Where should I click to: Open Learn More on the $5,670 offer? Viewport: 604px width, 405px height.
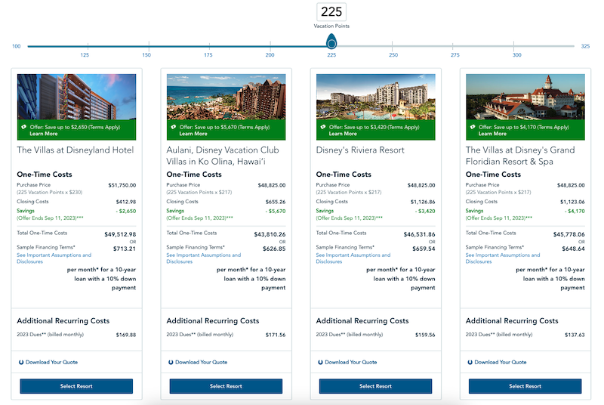tap(193, 134)
